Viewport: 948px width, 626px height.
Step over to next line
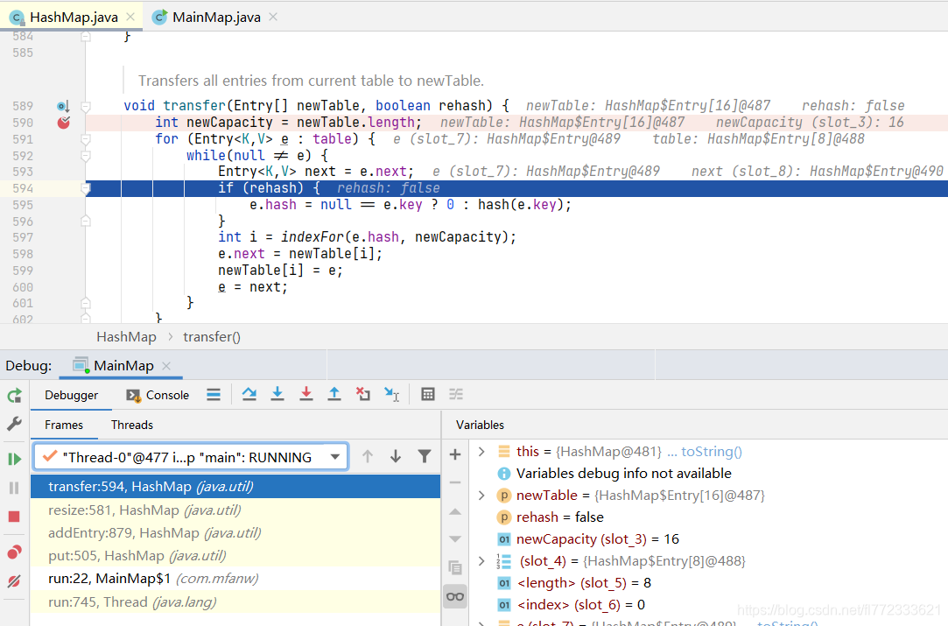pyautogui.click(x=249, y=394)
